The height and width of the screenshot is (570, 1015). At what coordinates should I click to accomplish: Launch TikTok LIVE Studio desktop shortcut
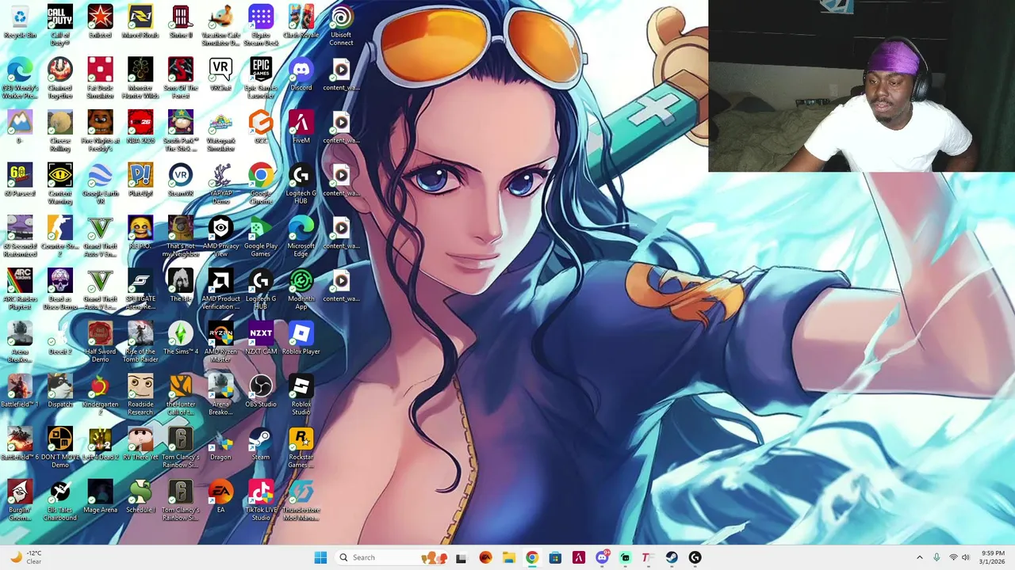click(x=261, y=501)
